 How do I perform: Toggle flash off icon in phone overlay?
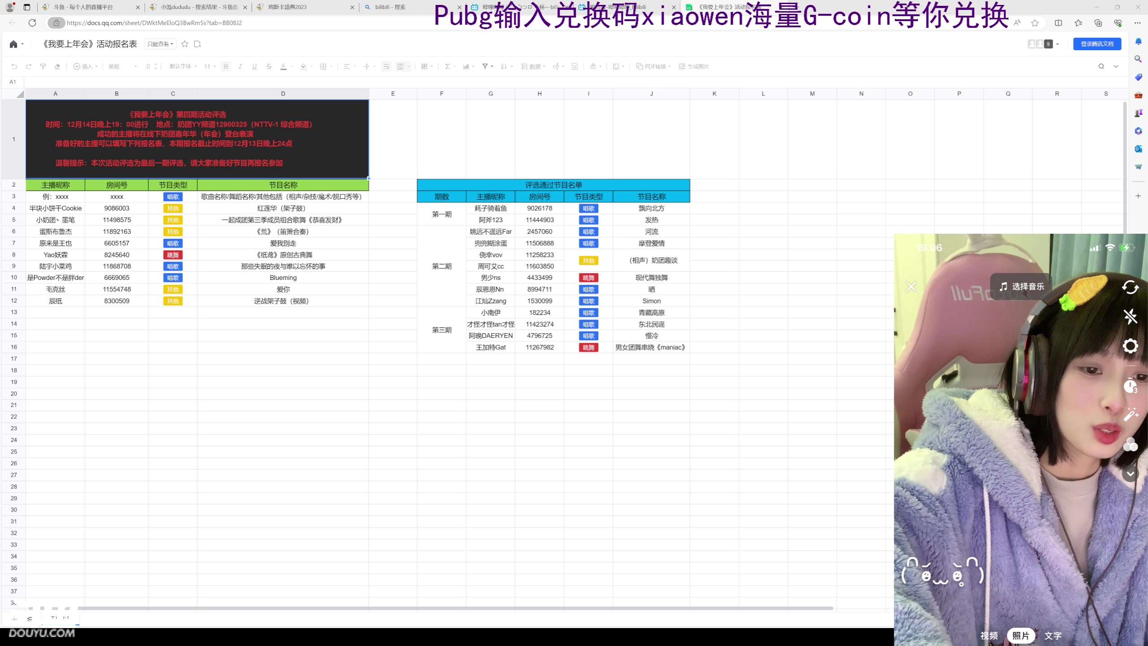coord(1130,317)
